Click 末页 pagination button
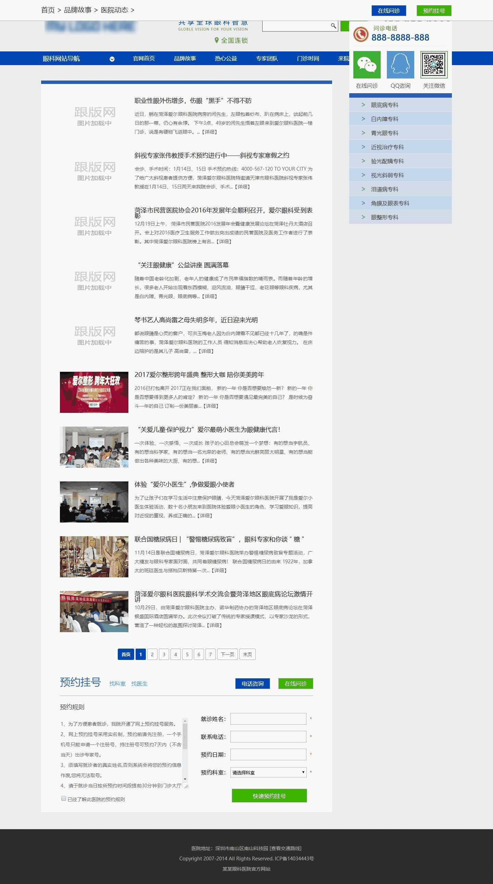 coord(248,654)
